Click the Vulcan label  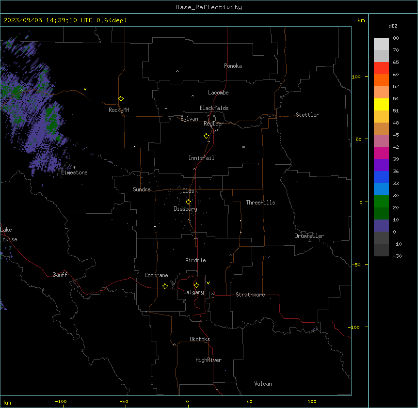263,384
